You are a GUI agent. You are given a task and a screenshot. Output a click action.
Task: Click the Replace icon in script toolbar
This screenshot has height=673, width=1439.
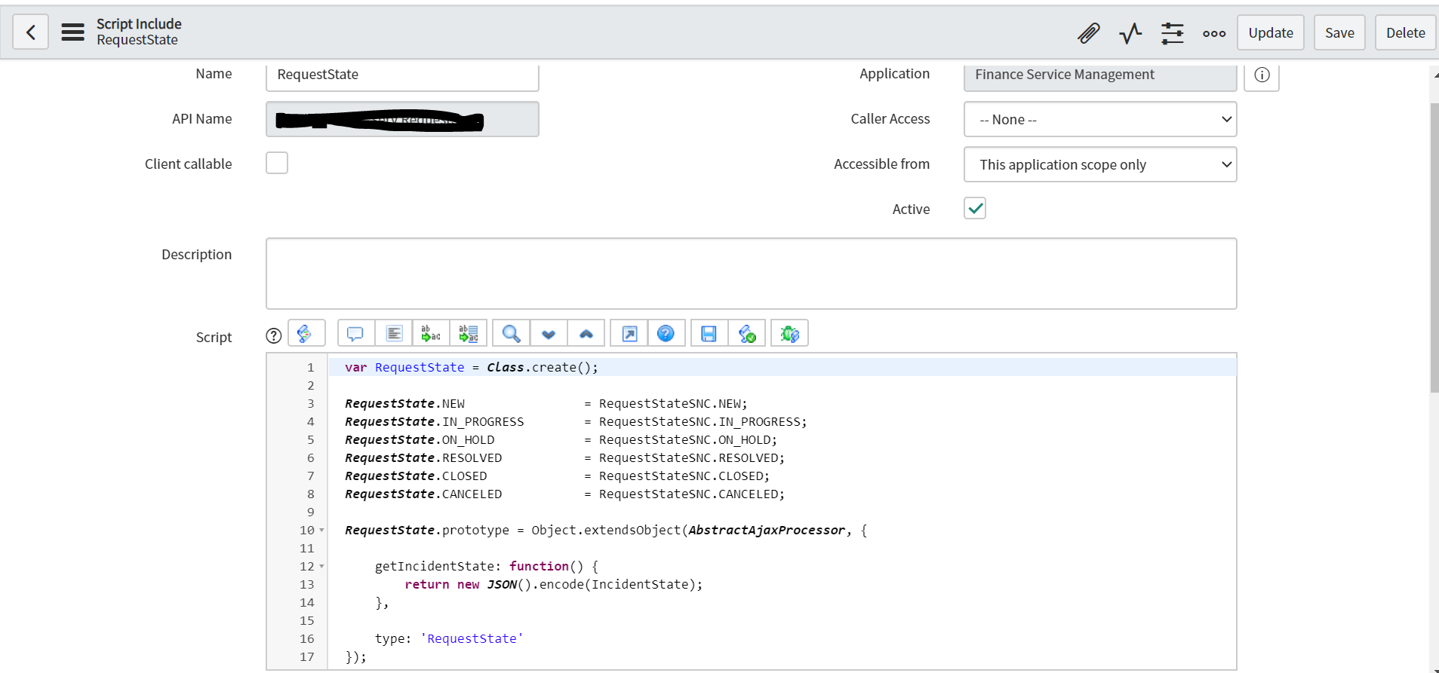[431, 333]
